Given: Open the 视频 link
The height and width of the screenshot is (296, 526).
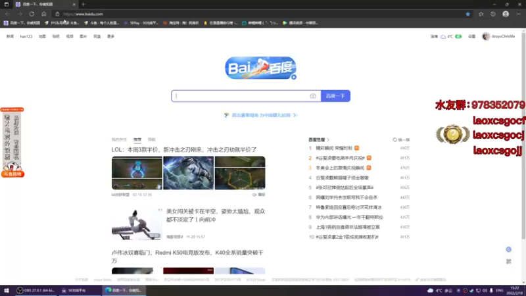Looking at the screenshot, I should 70,36.
